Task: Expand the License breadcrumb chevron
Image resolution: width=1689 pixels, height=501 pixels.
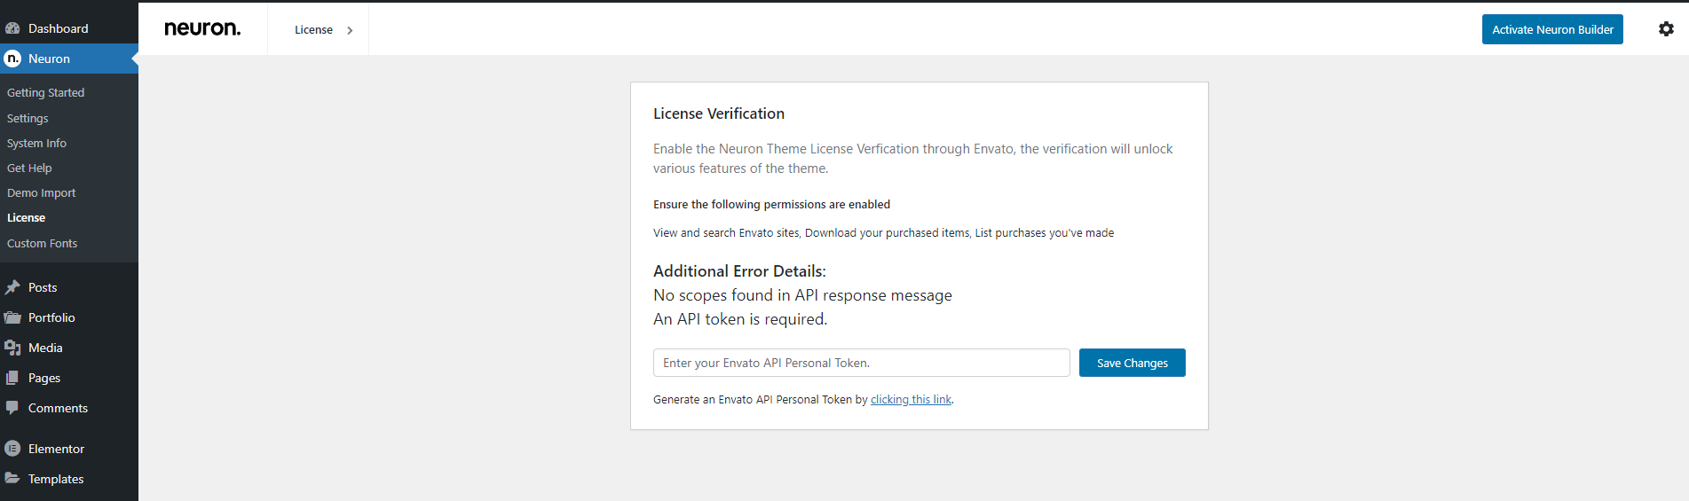Action: click(x=350, y=30)
